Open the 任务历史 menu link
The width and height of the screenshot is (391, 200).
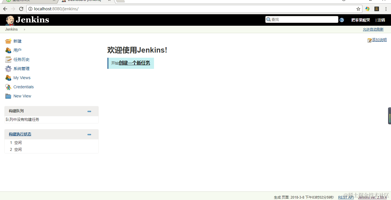(x=21, y=59)
